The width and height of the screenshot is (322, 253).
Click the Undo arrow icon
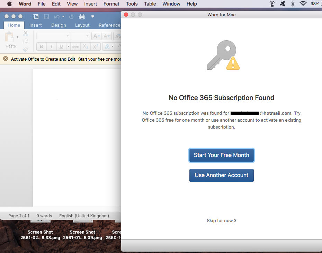coord(57,17)
